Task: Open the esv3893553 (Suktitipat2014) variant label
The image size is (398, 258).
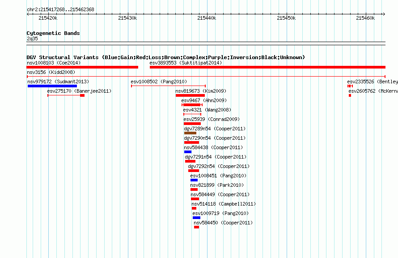Action: coord(186,63)
